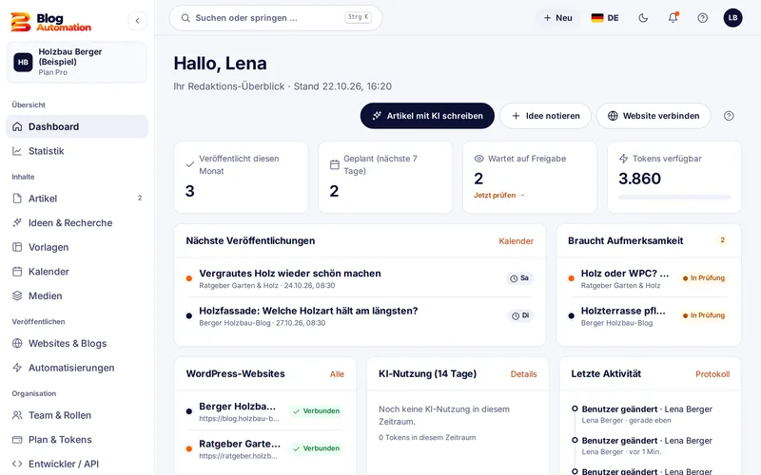This screenshot has height=475, width=761.
Task: Click the 'gerade eben' activity entry
Action: click(651, 414)
